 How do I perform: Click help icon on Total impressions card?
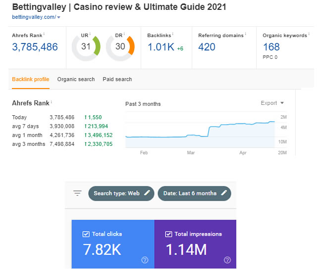(x=227, y=260)
